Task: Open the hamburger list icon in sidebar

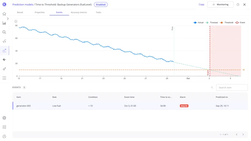Action: (4, 78)
